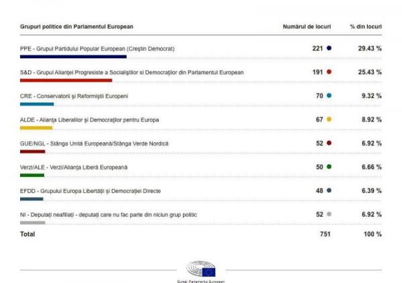Select the PPE Grupul Partidului Popular European row
The height and width of the screenshot is (283, 402).
[x=98, y=48]
